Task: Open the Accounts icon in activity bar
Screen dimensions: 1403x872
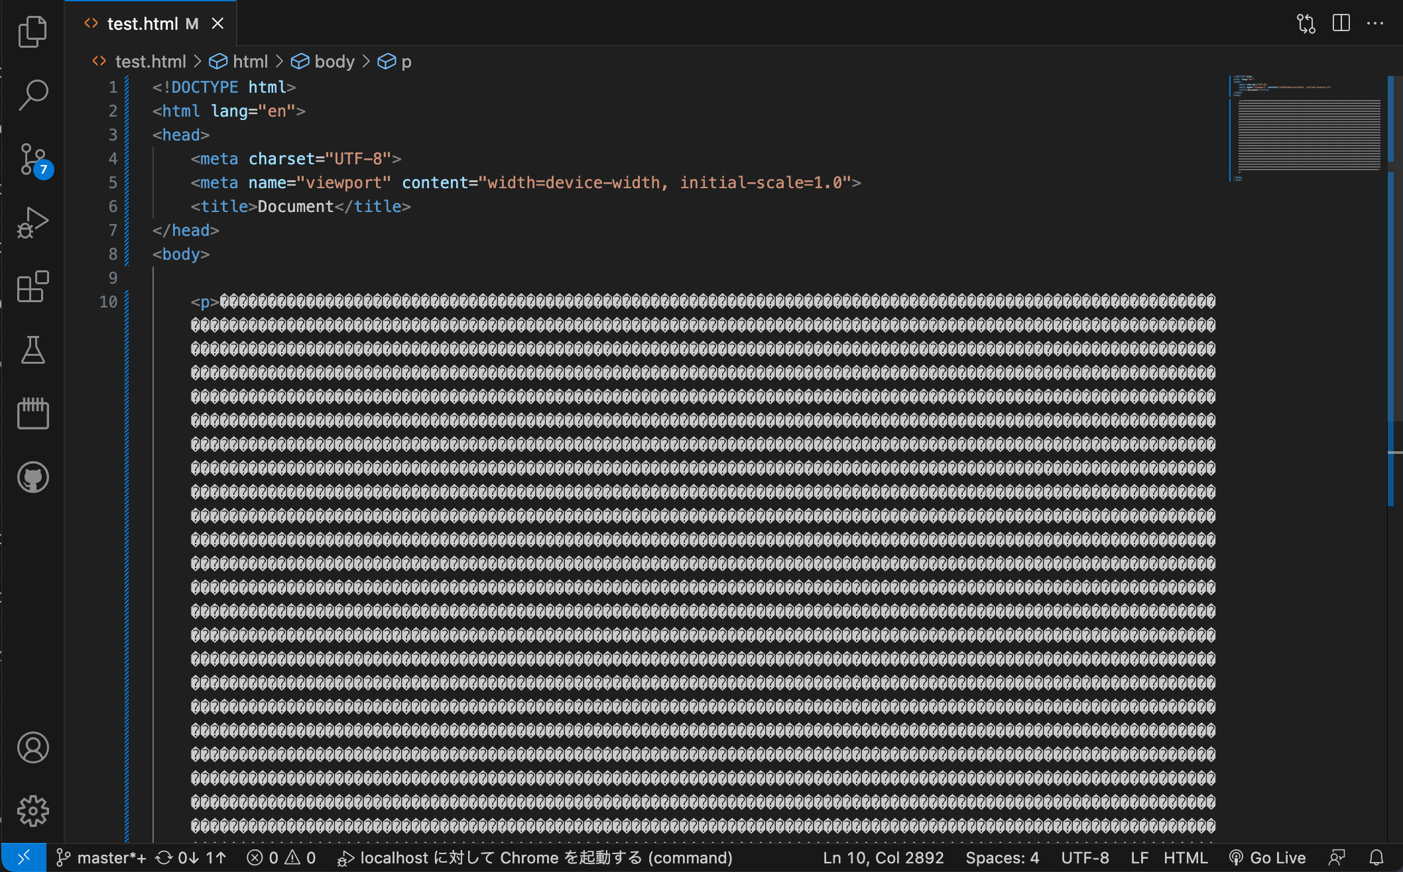Action: click(32, 747)
